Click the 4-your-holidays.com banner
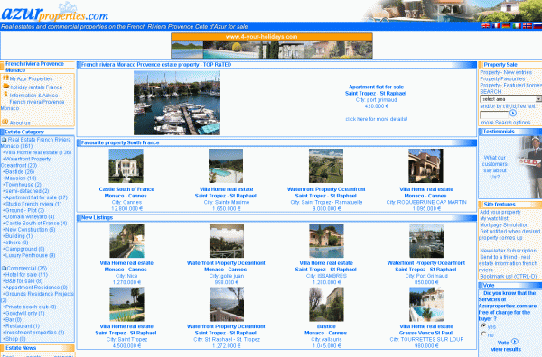Image resolution: width=542 pixels, height=357 pixels. (272, 46)
